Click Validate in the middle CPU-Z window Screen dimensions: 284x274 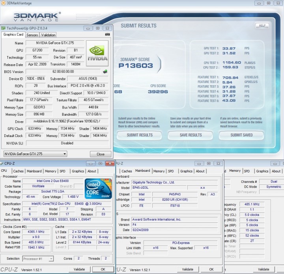[x=188, y=269]
